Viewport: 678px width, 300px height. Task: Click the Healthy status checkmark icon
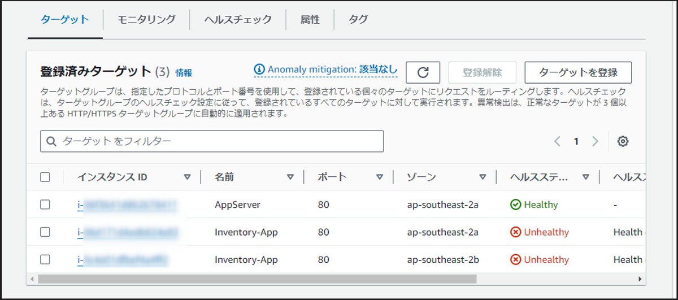click(515, 205)
